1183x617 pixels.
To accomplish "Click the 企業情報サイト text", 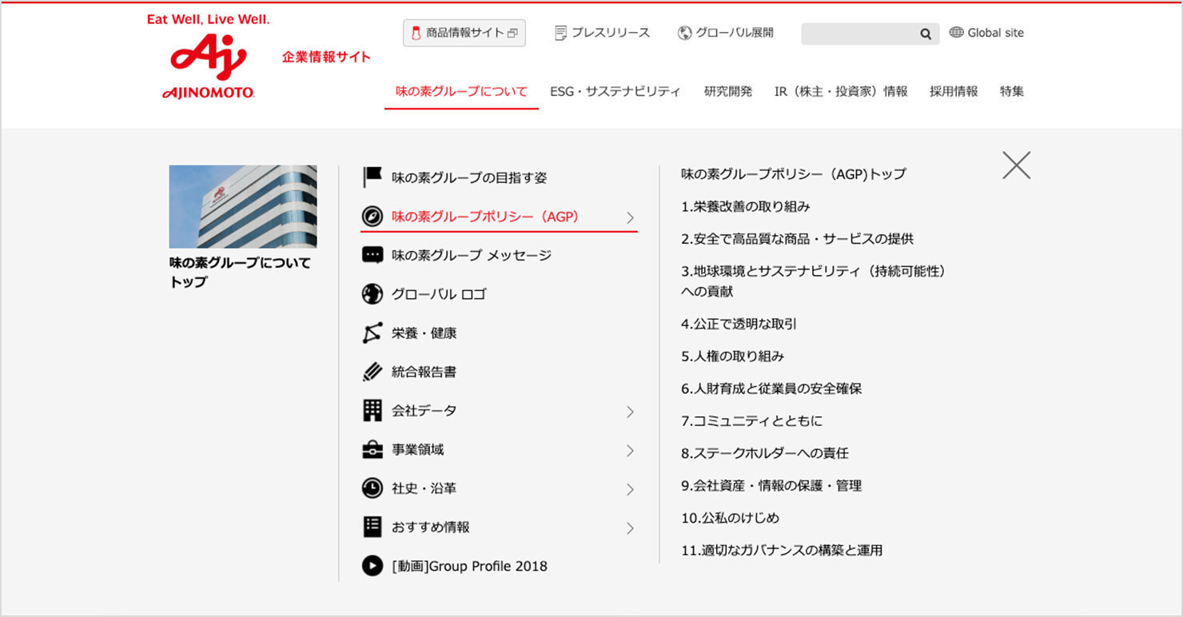I will point(326,57).
